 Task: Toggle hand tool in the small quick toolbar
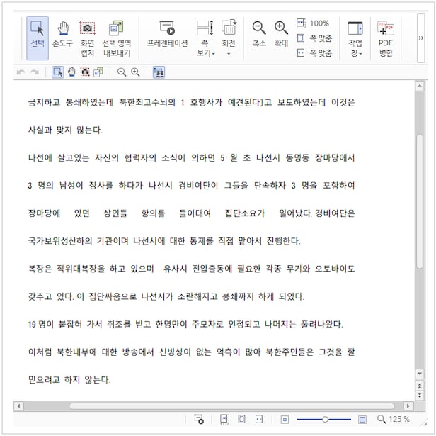click(71, 72)
